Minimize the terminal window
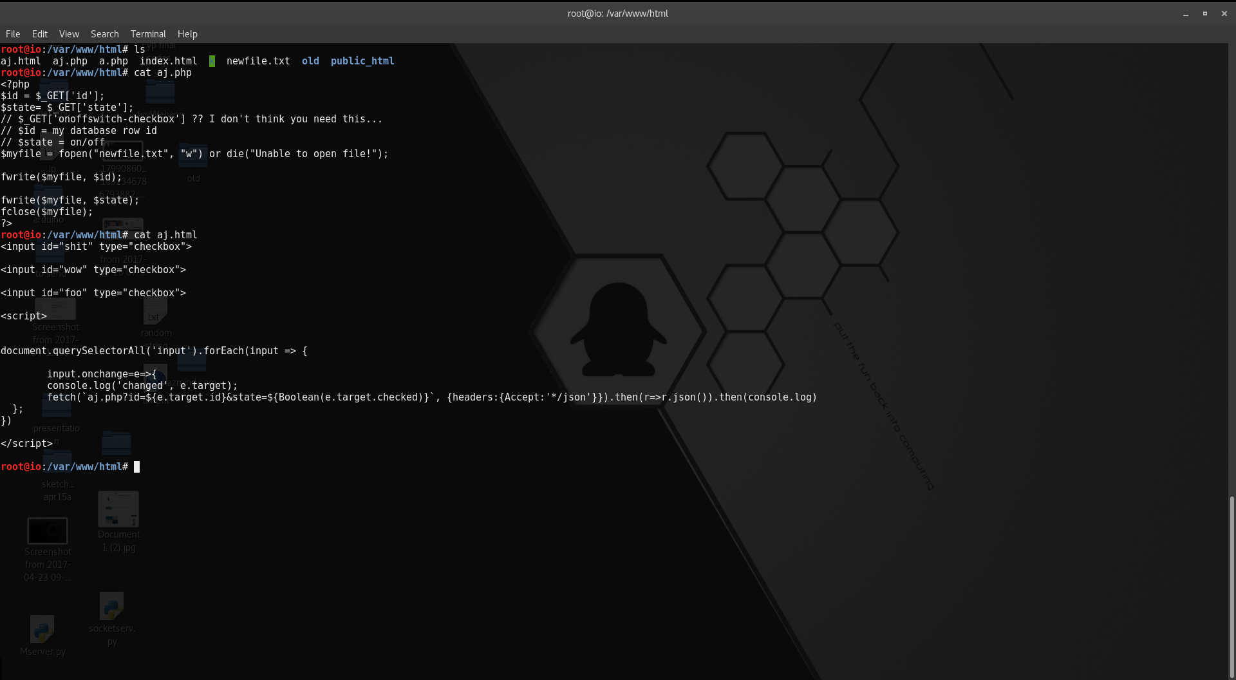The width and height of the screenshot is (1236, 680). click(1186, 14)
